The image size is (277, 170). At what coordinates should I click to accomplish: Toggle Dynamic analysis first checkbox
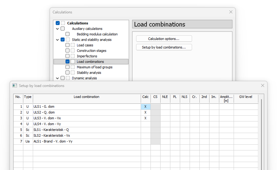[x=62, y=78]
